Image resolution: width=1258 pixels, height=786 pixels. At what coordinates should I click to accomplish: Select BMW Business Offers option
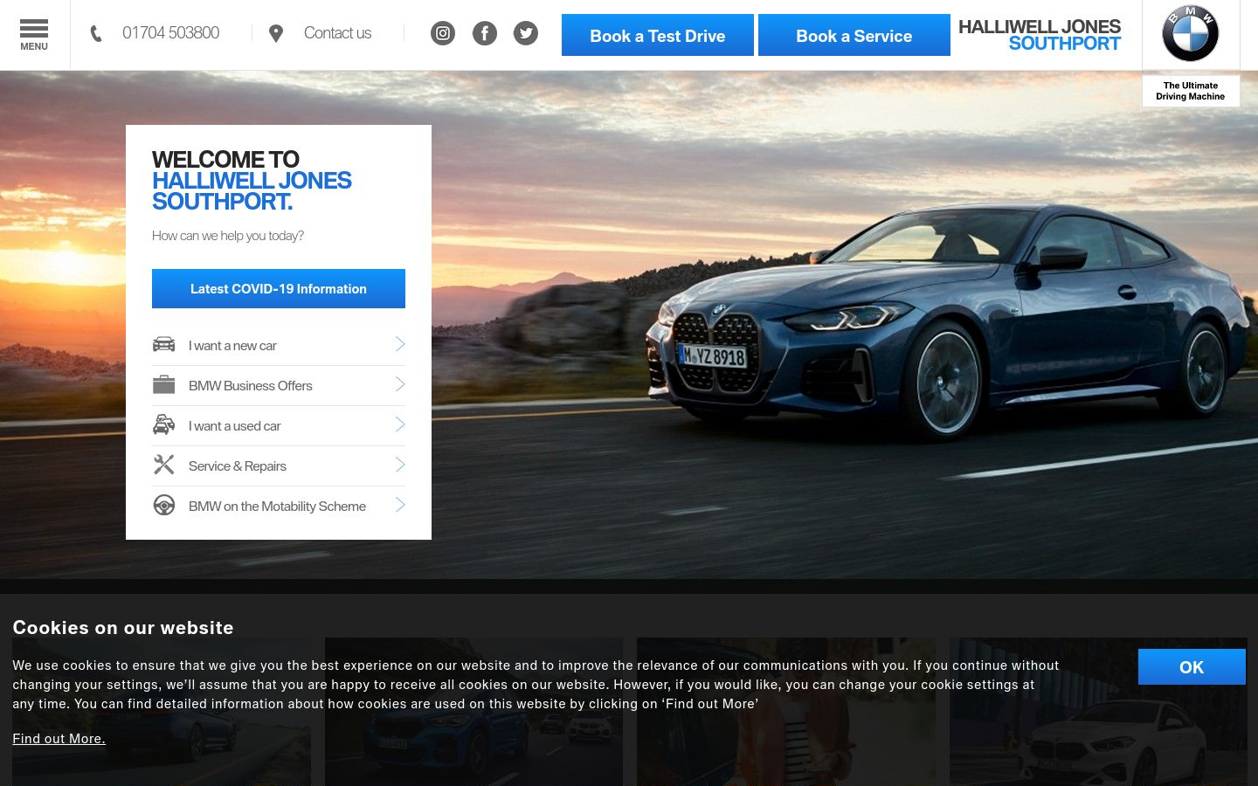coord(279,385)
